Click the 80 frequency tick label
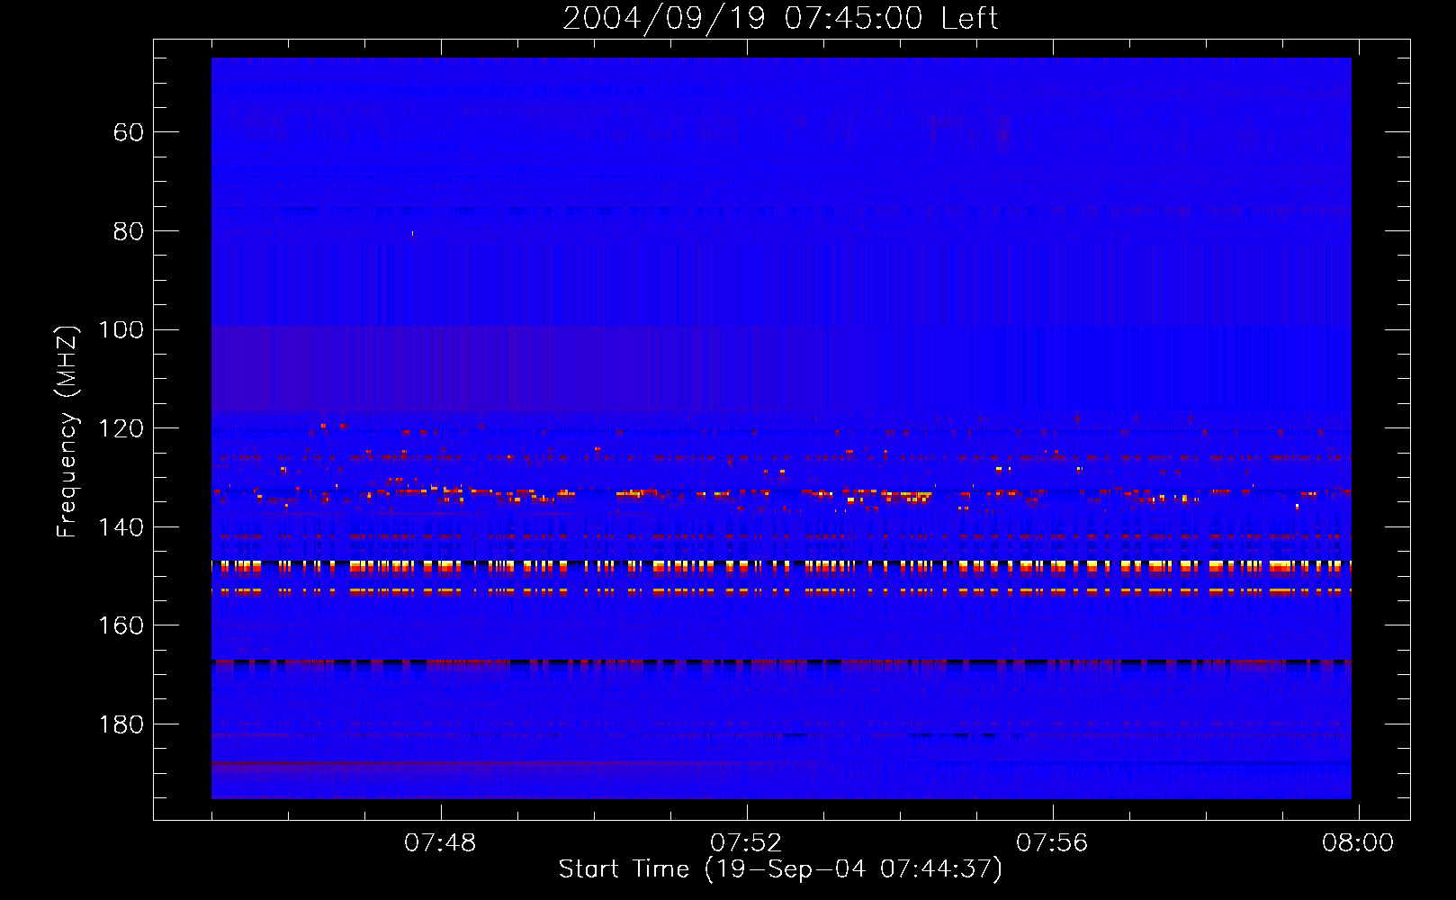This screenshot has width=1456, height=900. 129,231
